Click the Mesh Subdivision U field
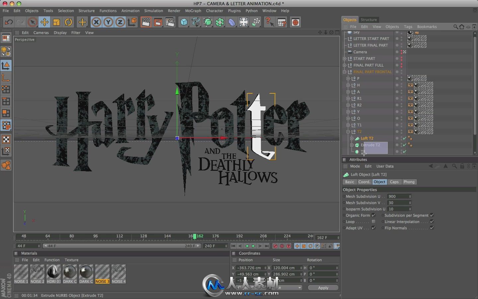Screen dimensions: 478x299 (x=399, y=196)
